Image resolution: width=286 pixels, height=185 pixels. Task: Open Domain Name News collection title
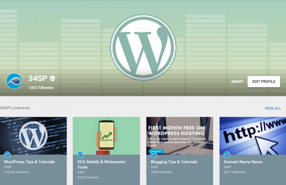point(243,162)
